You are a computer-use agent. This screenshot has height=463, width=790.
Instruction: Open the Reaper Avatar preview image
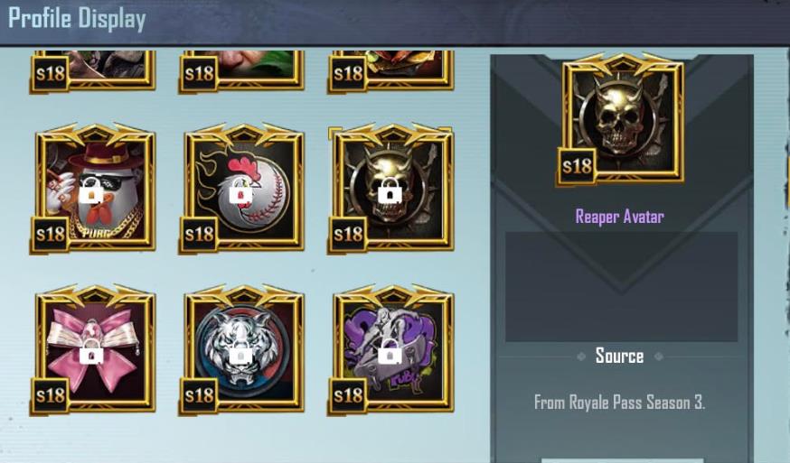[x=621, y=119]
